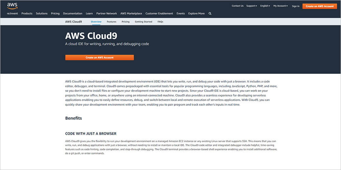Go to Pricing in the main navigation
341x170 pixels.
coord(55,14)
